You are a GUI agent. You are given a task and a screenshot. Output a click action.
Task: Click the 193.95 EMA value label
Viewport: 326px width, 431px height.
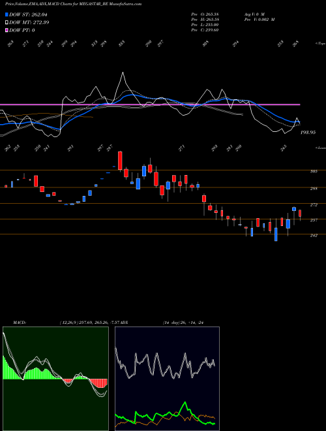coord(308,133)
